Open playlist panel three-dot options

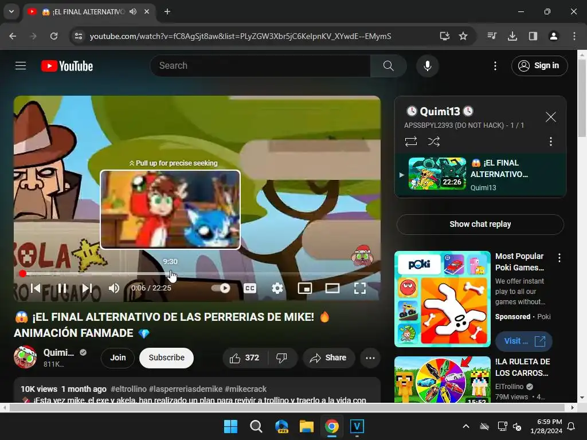[x=551, y=142]
